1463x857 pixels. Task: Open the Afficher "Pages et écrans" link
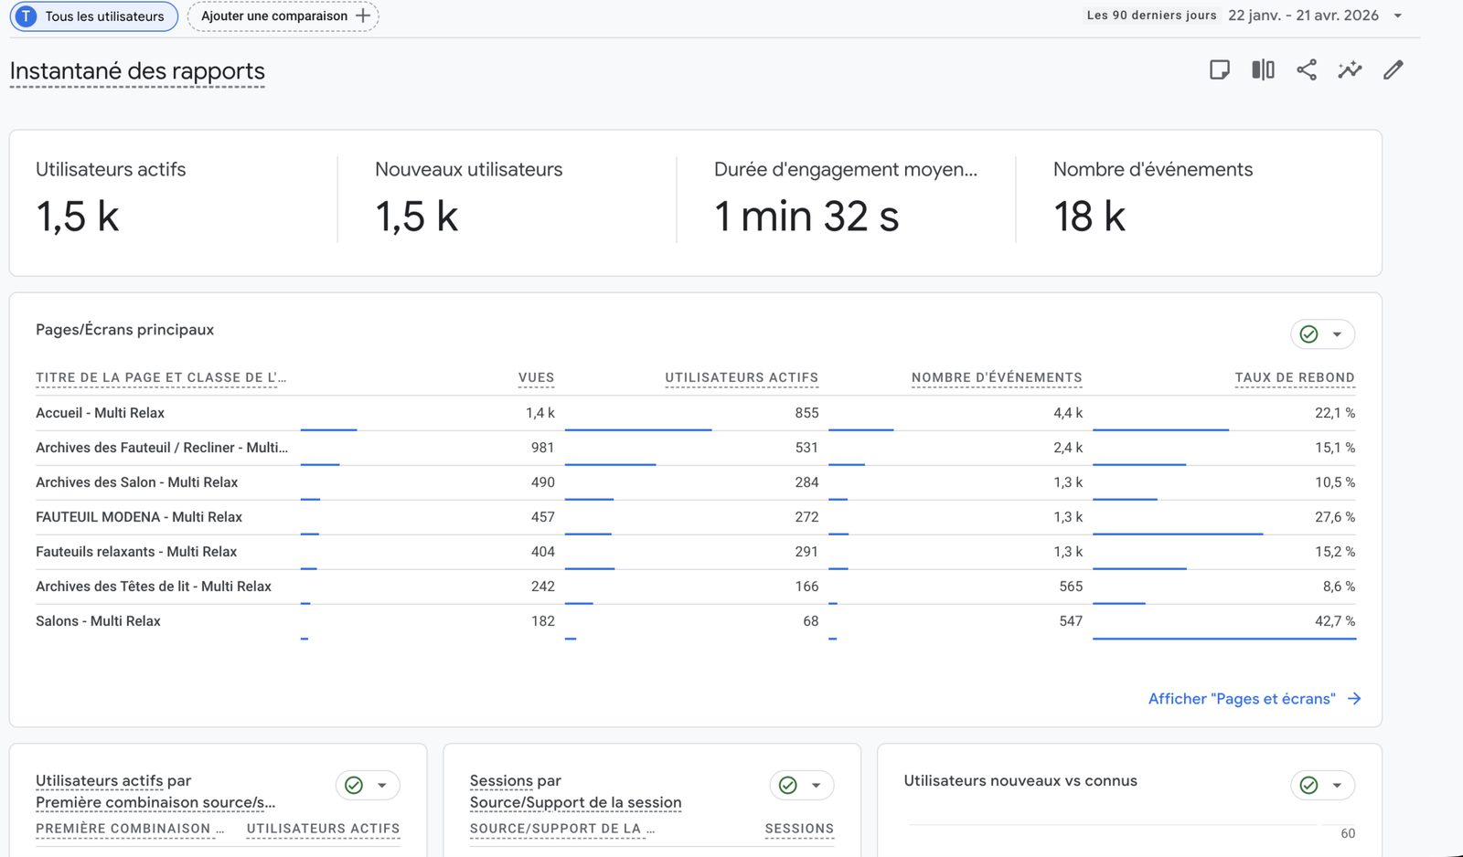tap(1241, 699)
